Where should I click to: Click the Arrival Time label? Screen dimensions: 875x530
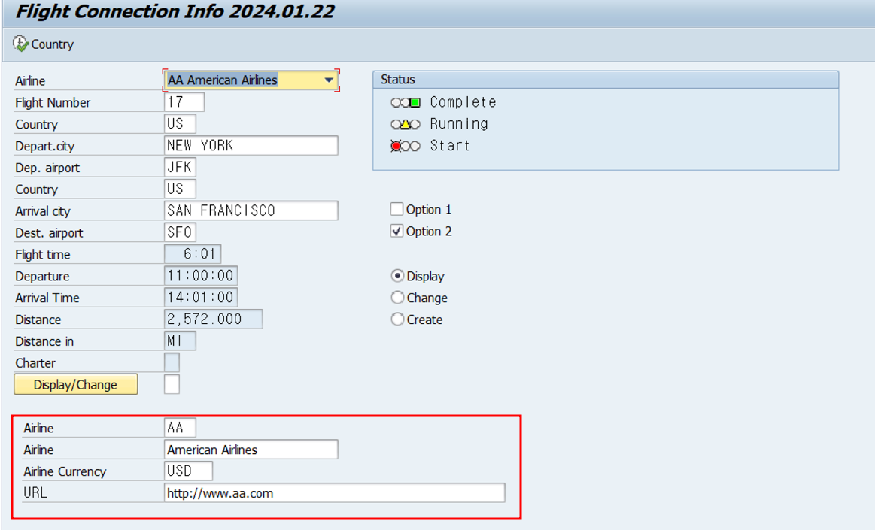pos(47,298)
